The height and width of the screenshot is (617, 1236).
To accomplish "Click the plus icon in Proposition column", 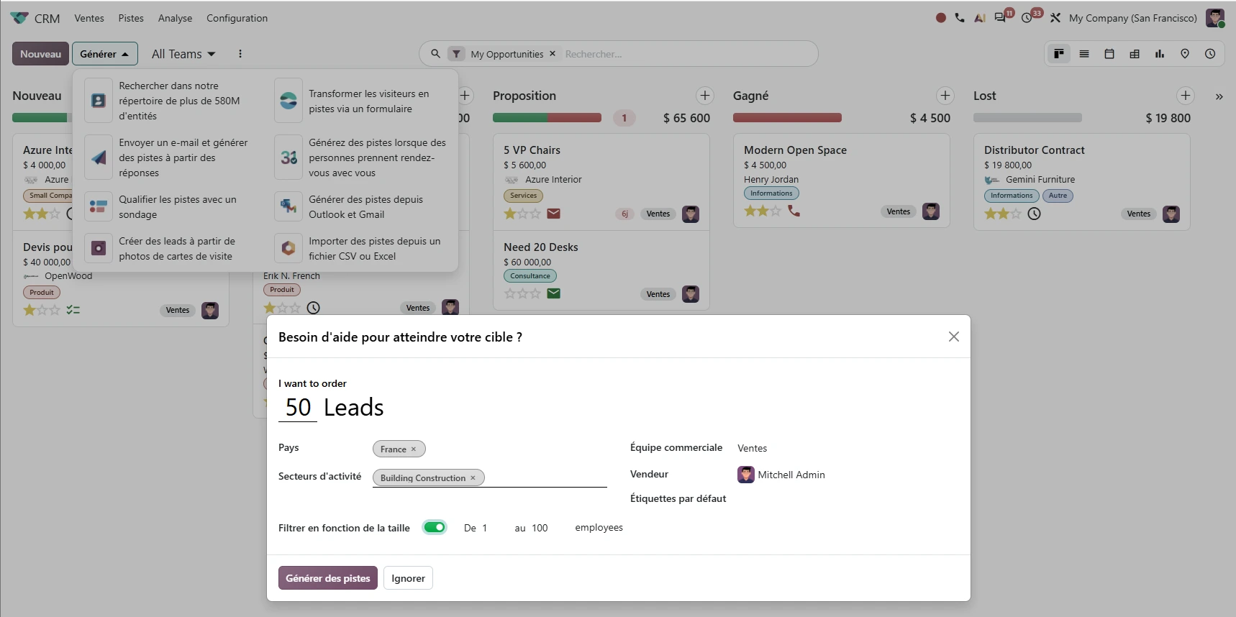I will 705,96.
